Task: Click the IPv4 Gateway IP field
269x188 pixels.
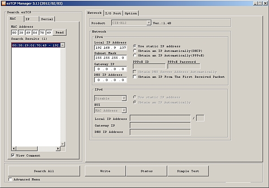Action: 111,69
